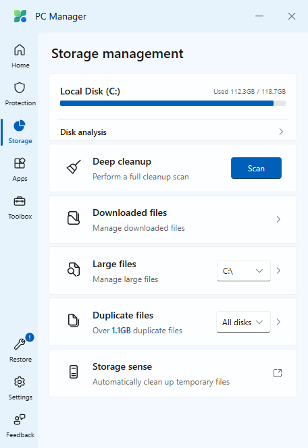Viewport: 308px width, 448px height.
Task: Click Perform a full cleanup scan text
Action: [140, 177]
